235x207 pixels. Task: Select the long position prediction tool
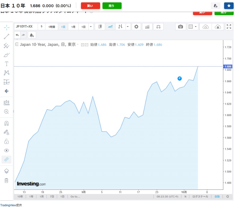click(x=7, y=82)
